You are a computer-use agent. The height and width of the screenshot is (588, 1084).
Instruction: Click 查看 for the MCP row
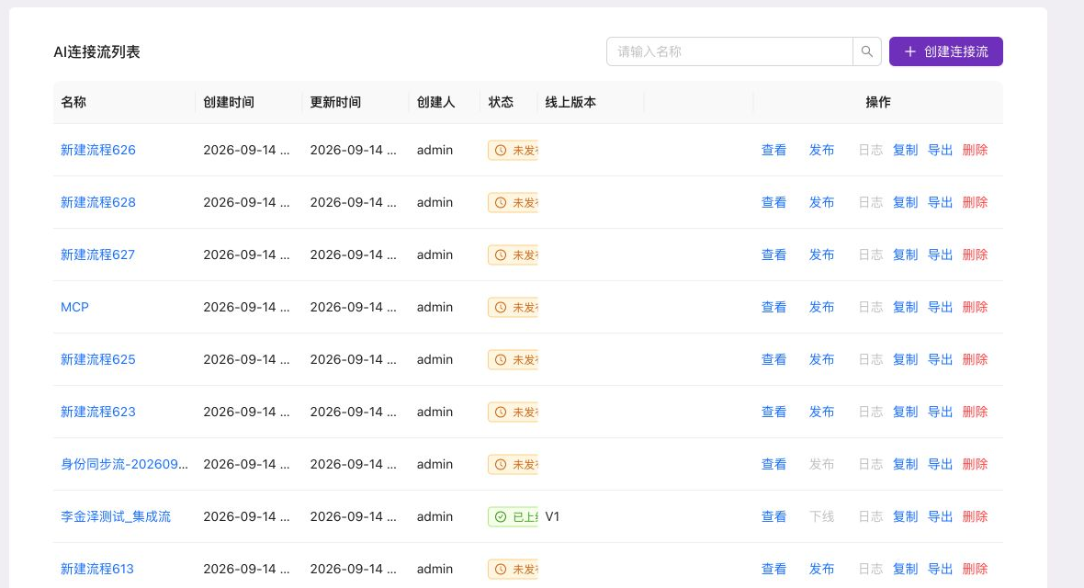click(773, 307)
